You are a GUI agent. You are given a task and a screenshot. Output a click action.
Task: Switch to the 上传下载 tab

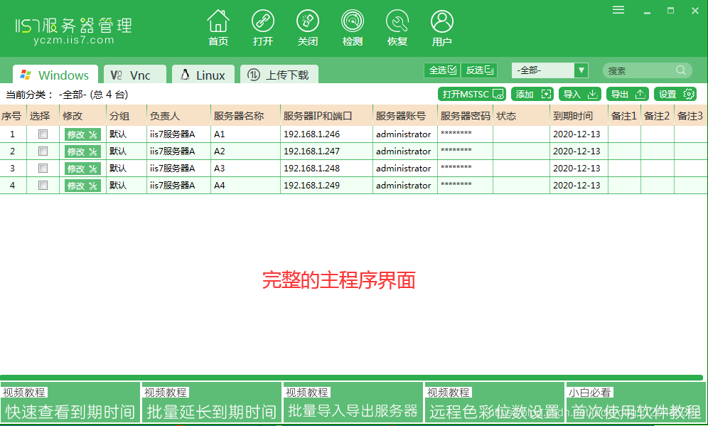point(279,75)
